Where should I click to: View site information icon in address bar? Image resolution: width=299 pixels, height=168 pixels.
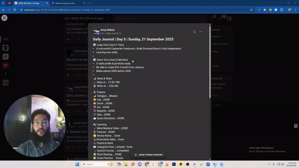tap(21, 10)
